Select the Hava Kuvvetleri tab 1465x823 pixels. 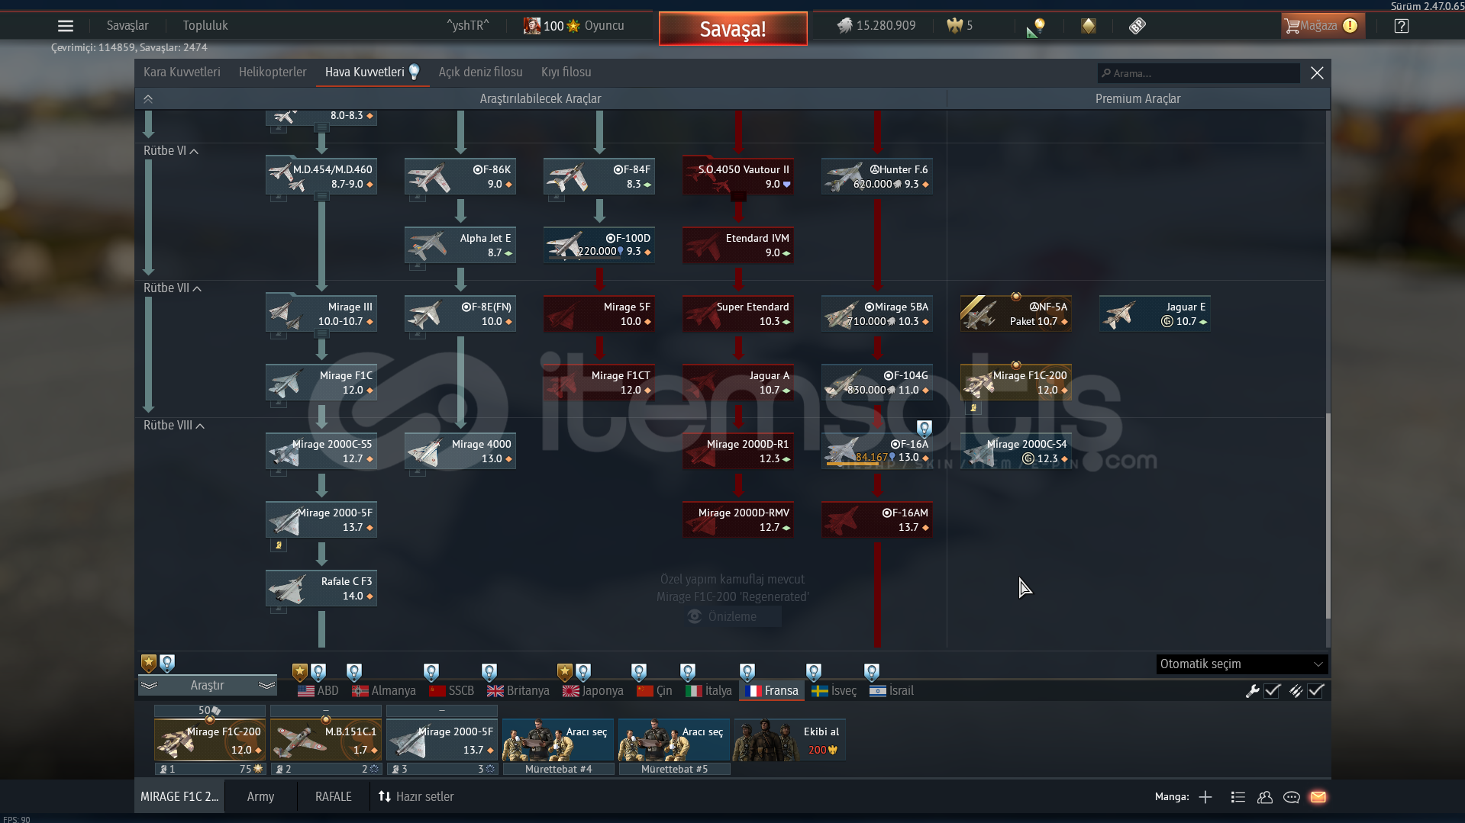click(372, 72)
